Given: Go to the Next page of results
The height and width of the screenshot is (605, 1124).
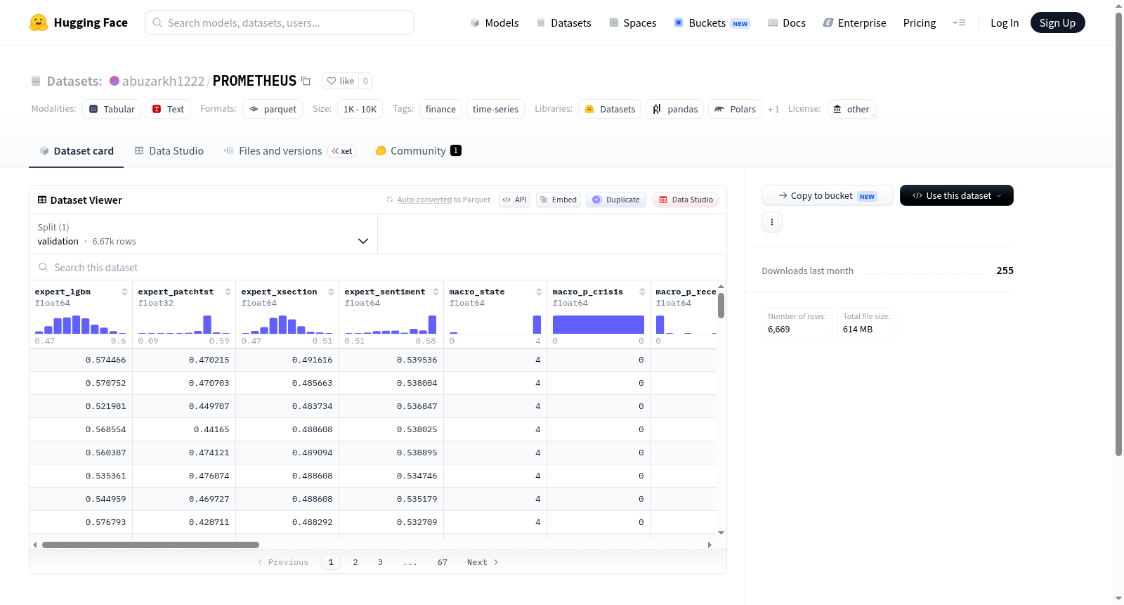Looking at the screenshot, I should [x=483, y=562].
